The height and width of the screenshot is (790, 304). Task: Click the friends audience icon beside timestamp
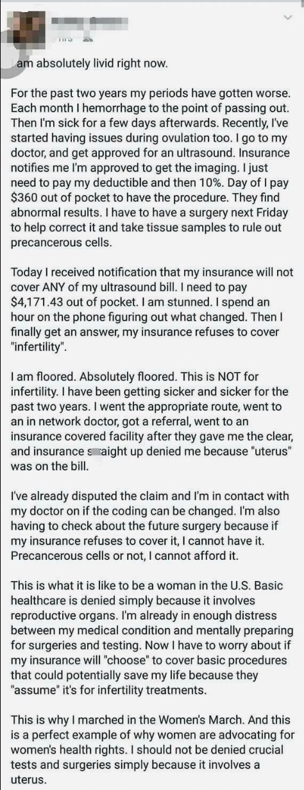(87, 40)
